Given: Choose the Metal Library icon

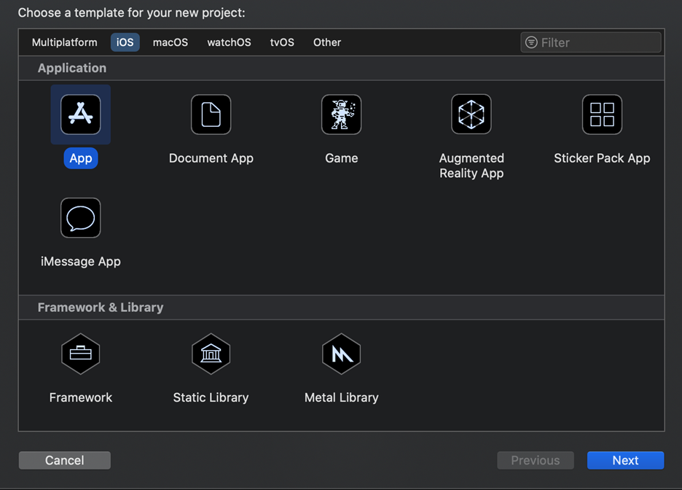Looking at the screenshot, I should pos(342,354).
